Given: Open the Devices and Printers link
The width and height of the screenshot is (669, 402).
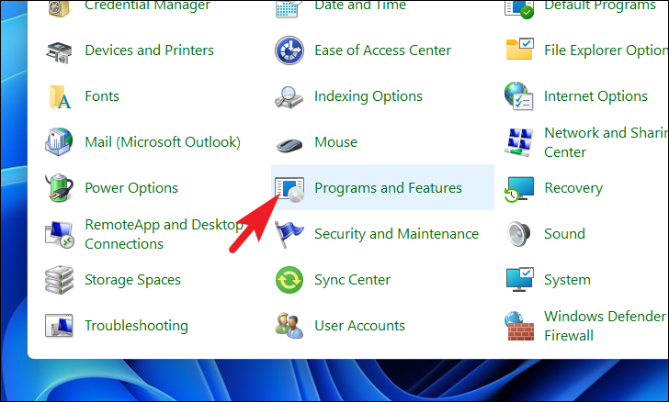Looking at the screenshot, I should click(x=149, y=50).
